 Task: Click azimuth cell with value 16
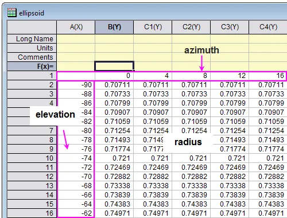point(268,76)
